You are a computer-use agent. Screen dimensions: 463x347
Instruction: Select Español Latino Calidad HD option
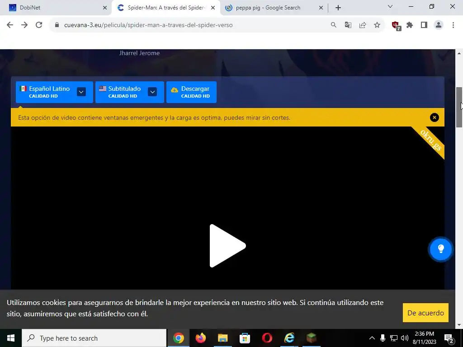54,92
